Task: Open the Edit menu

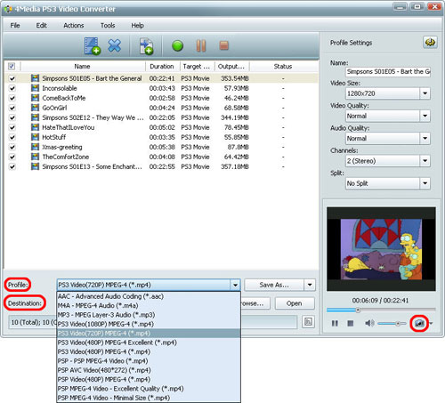Action: 42,26
